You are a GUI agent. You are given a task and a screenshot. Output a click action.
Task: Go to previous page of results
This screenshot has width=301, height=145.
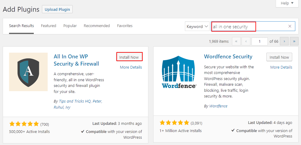point(246,42)
